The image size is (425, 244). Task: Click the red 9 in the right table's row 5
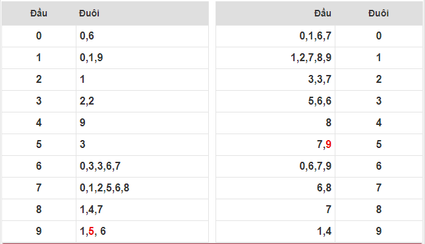329,145
